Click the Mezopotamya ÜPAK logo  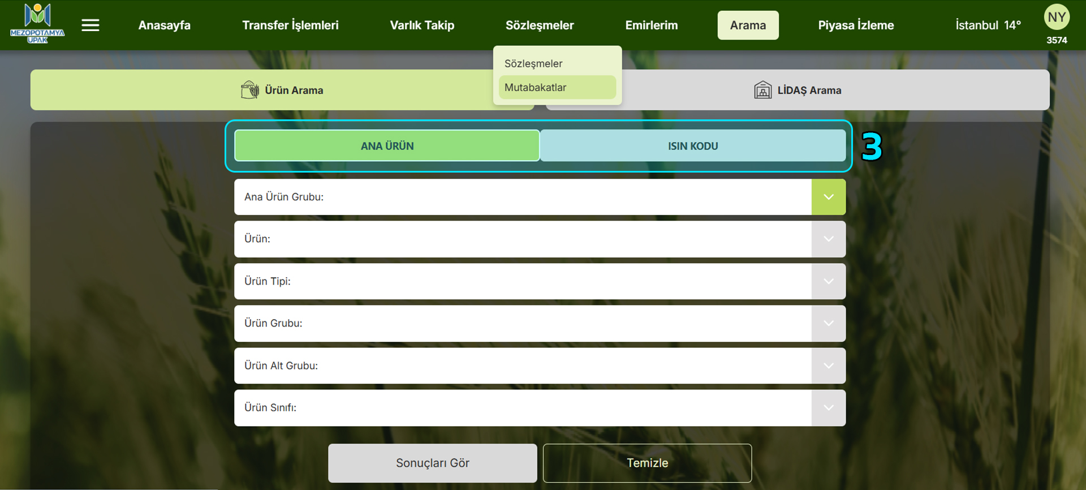tap(37, 24)
